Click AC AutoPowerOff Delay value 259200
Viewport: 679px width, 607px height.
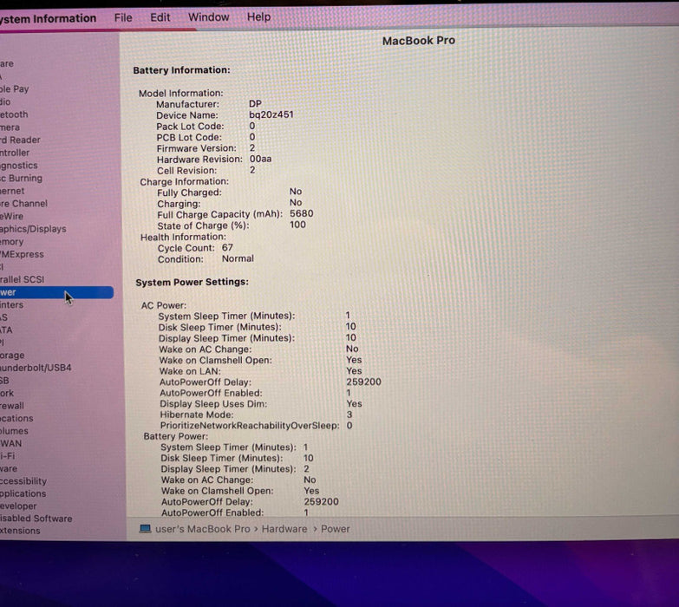[x=363, y=382]
